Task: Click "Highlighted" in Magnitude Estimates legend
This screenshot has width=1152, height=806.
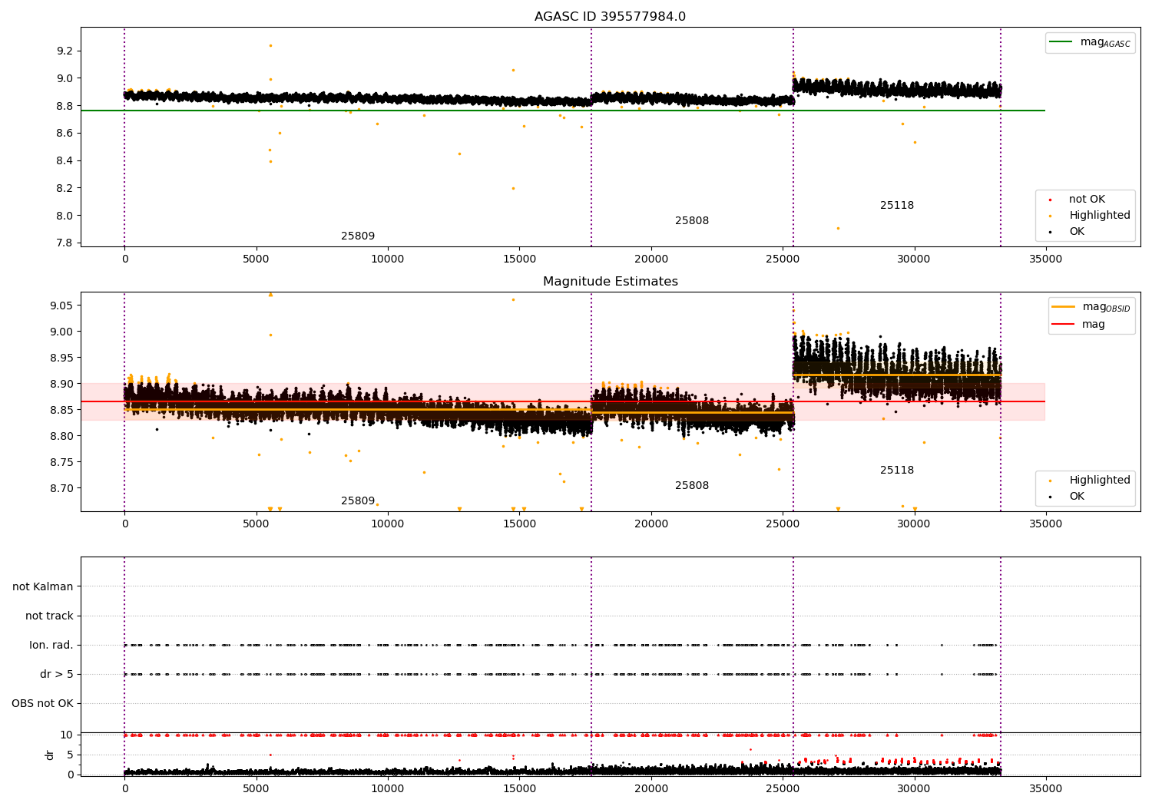Action: [x=1100, y=481]
